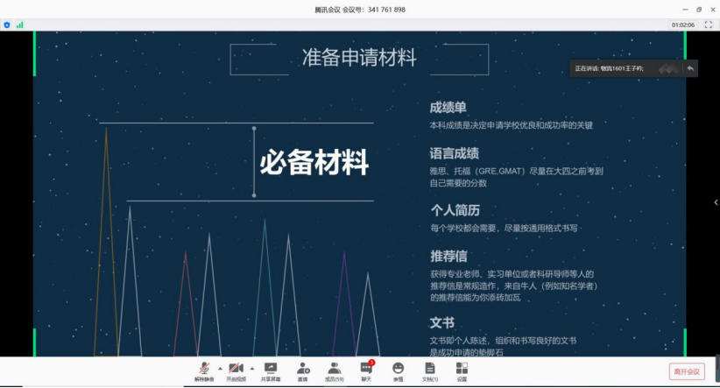Open the chat (聊天) panel
Image resolution: width=720 pixels, height=388 pixels.
pos(366,370)
